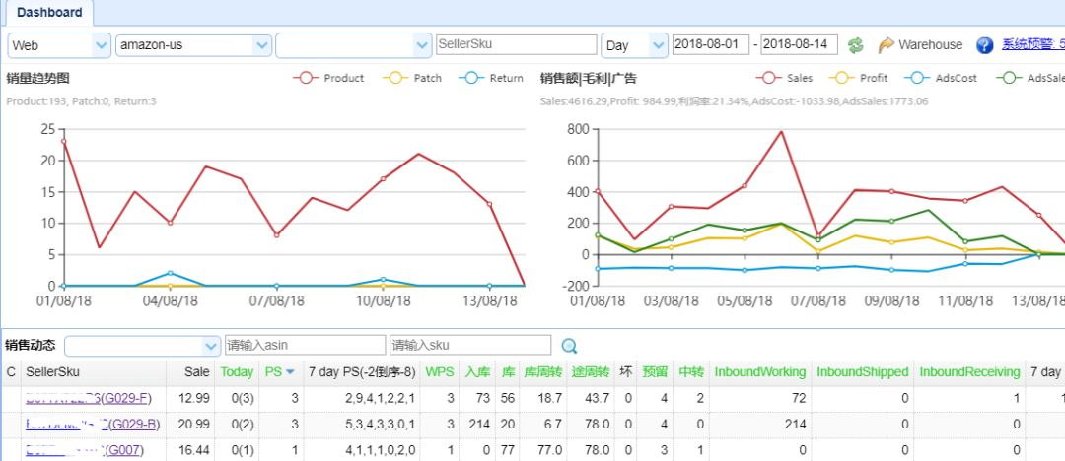Click the InboundShipped column header

point(863,372)
